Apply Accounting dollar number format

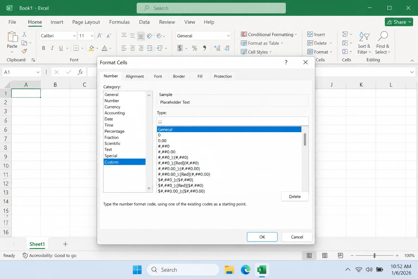coord(180,48)
